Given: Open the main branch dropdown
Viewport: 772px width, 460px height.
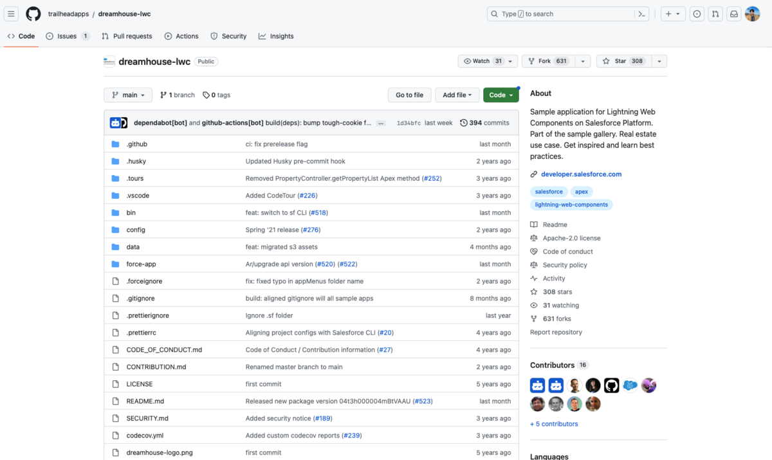Looking at the screenshot, I should tap(128, 95).
